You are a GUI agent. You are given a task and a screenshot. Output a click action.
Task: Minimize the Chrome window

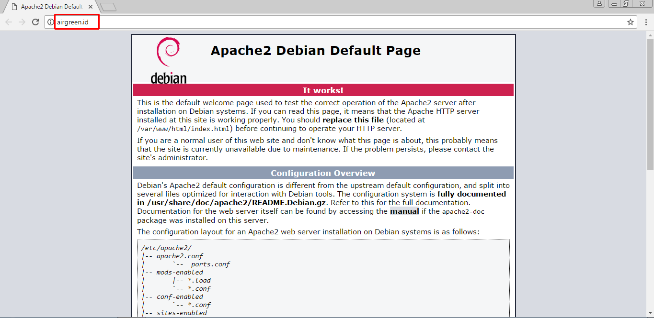(x=614, y=4)
